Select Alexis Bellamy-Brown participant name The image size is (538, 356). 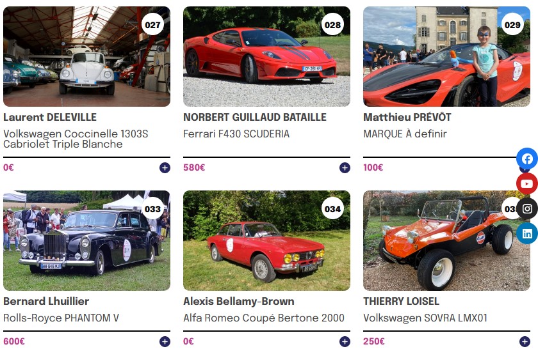[239, 301]
